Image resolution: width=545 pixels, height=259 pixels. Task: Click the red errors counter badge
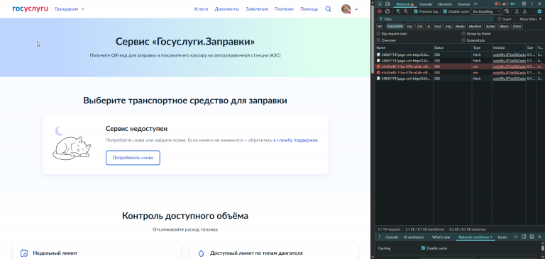(497, 4)
